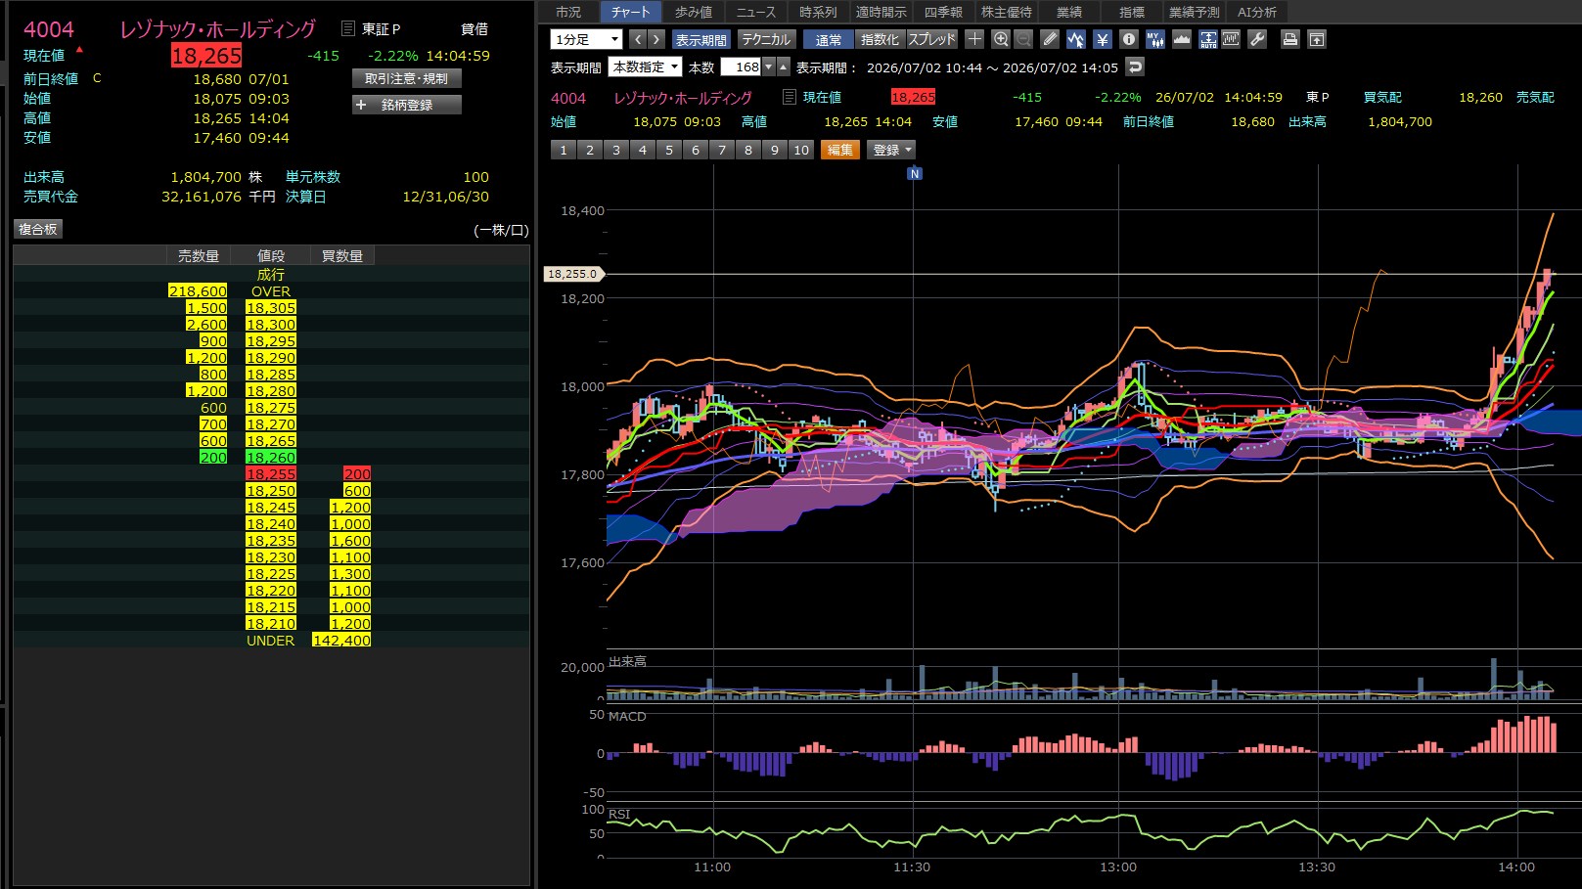Select chart preset 8
Viewport: 1582px width, 889px height.
[x=748, y=150]
